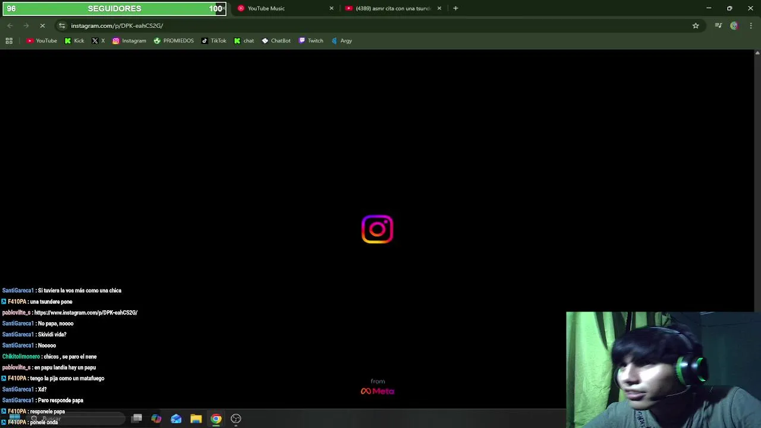The width and height of the screenshot is (761, 428).
Task: Open the Argy bookmark
Action: [341, 40]
